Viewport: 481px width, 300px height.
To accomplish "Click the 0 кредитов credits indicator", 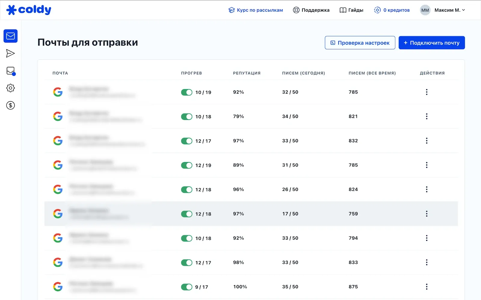I will click(x=392, y=10).
